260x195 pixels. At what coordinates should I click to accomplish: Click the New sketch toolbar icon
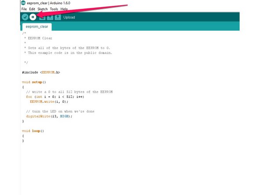point(42,17)
